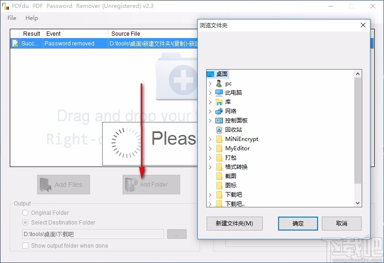Screen dimensions: 384x263
Task: Click the pc user icon in folder tree
Action: pyautogui.click(x=219, y=83)
